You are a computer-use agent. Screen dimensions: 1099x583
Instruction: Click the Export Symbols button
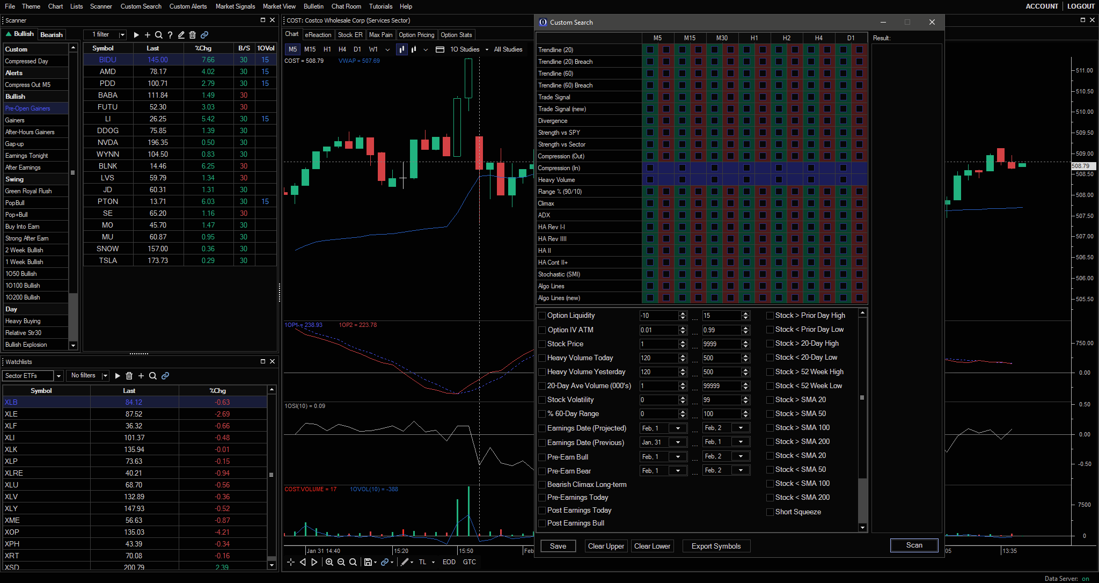click(716, 546)
